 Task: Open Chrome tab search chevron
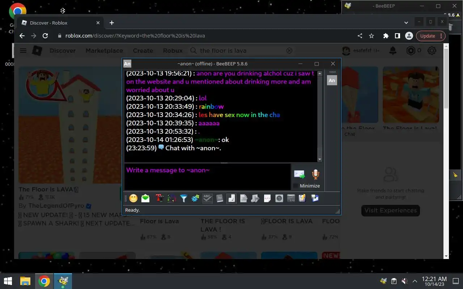point(406,22)
